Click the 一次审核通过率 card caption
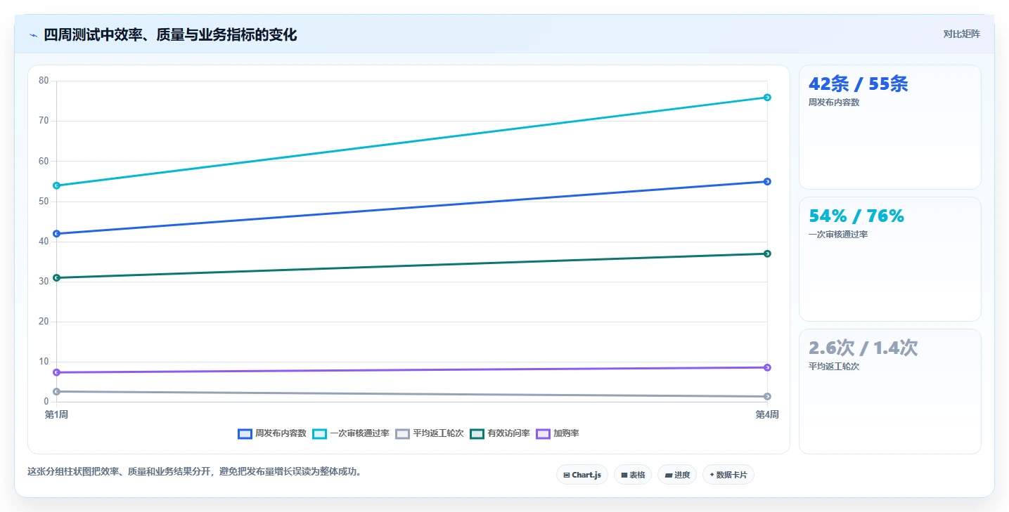1009x512 pixels. coord(838,235)
